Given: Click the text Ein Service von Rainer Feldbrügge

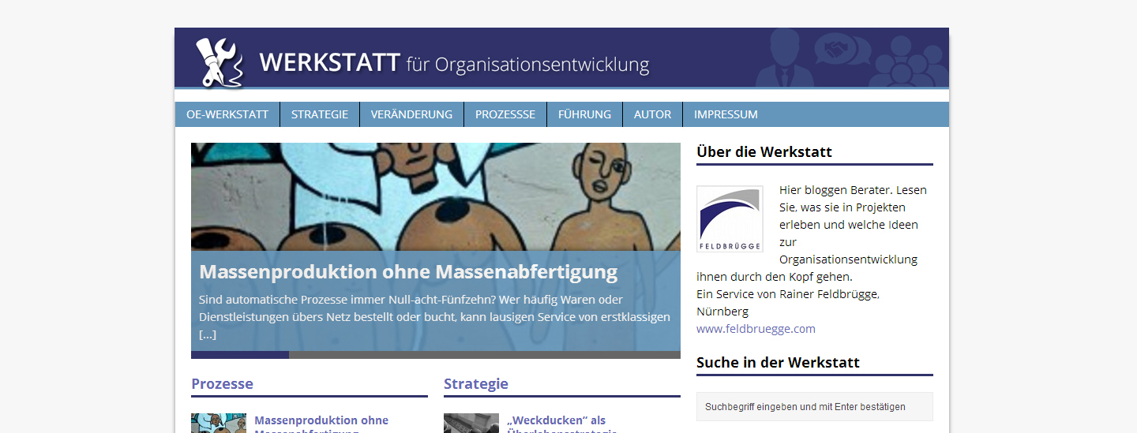Looking at the screenshot, I should click(787, 294).
